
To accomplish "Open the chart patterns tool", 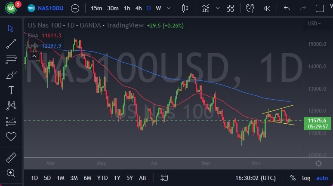I will click(11, 106).
